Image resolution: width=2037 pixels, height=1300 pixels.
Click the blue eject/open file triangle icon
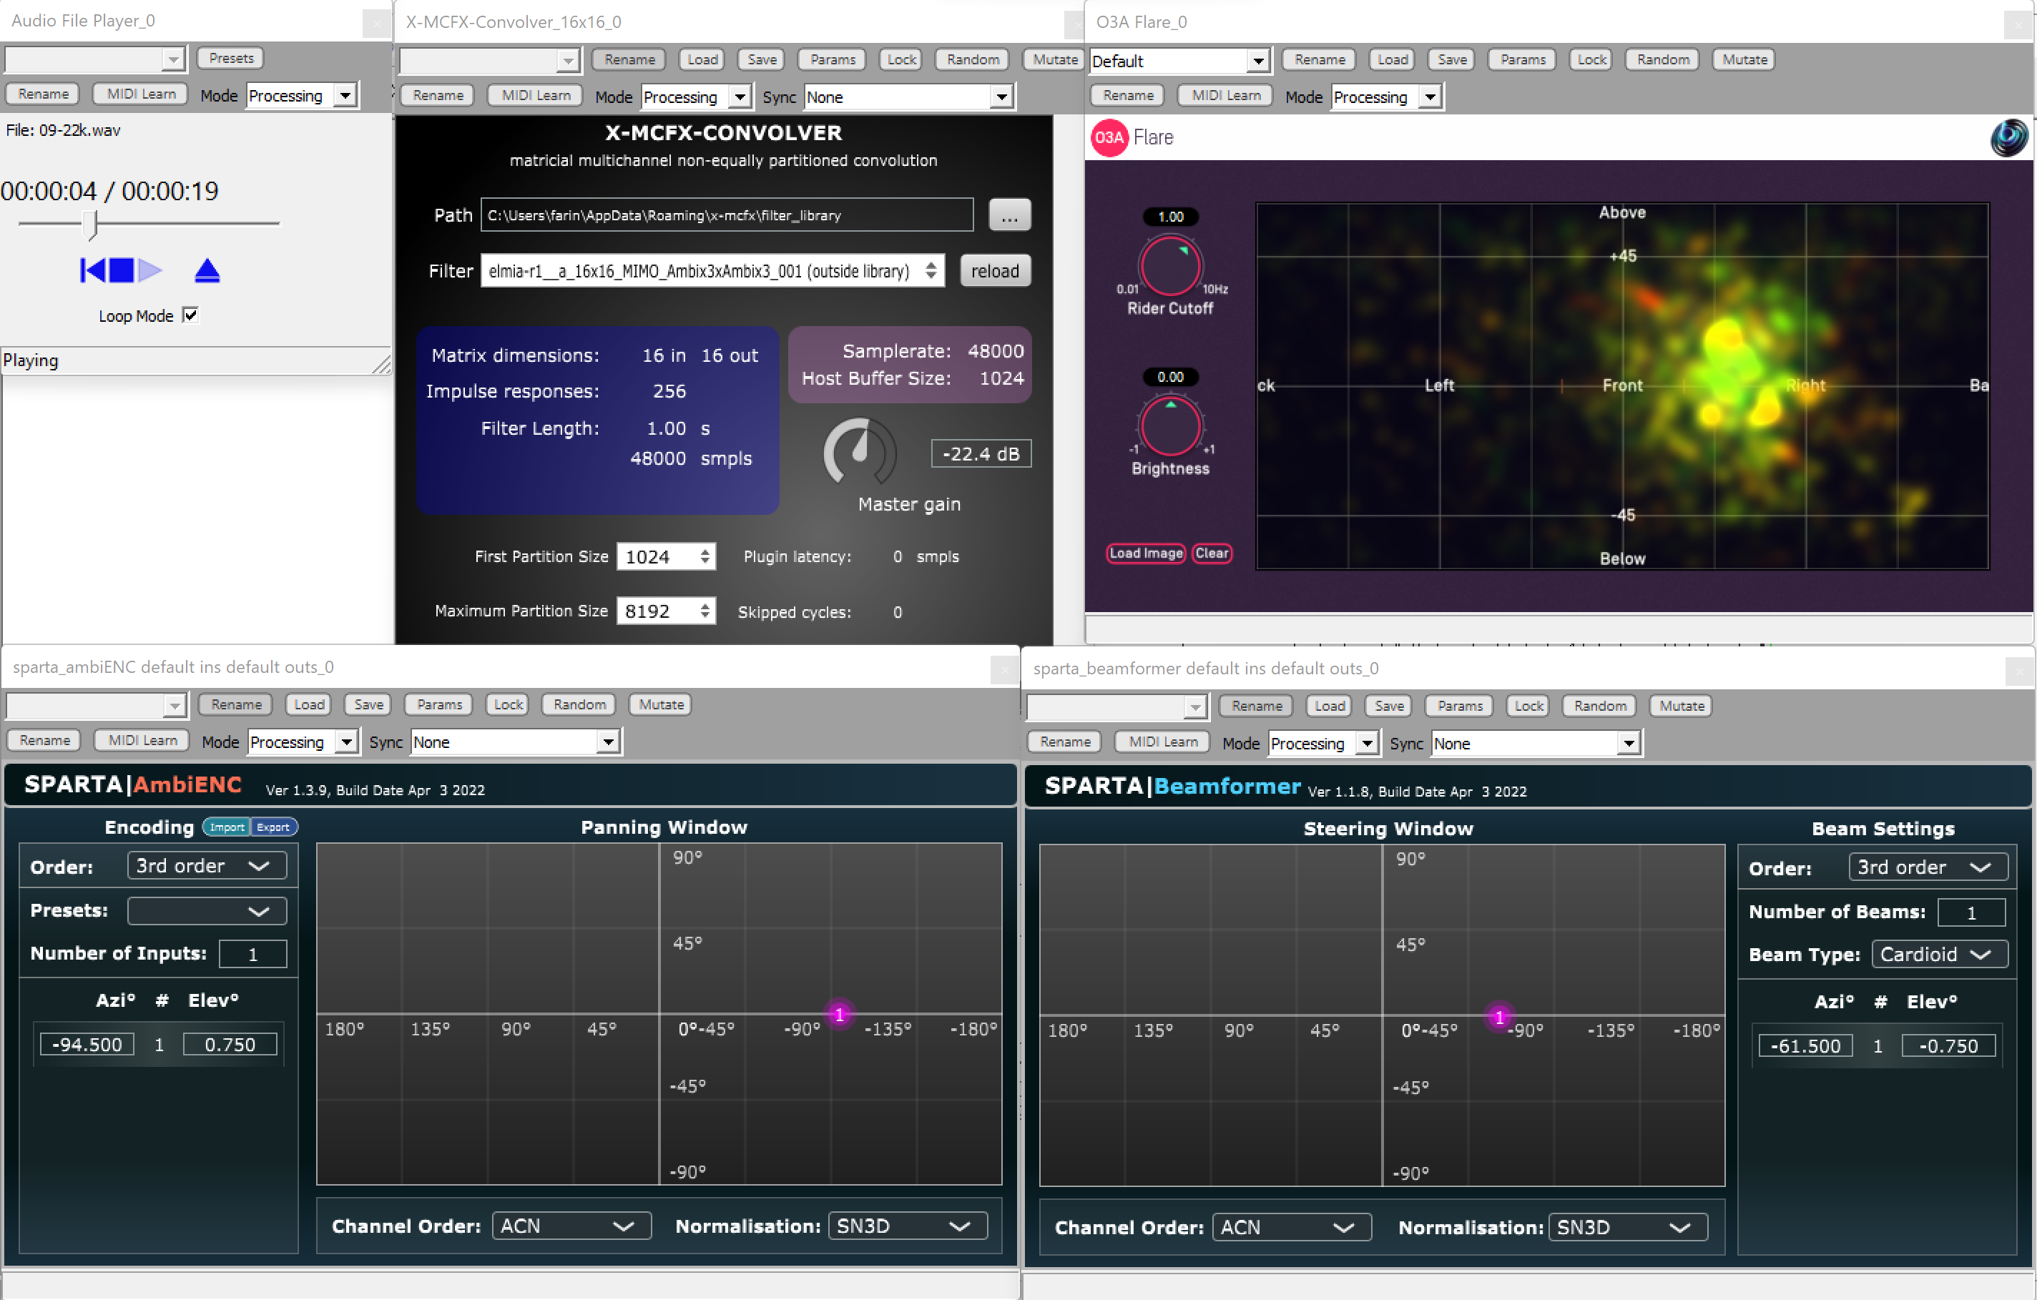click(207, 271)
